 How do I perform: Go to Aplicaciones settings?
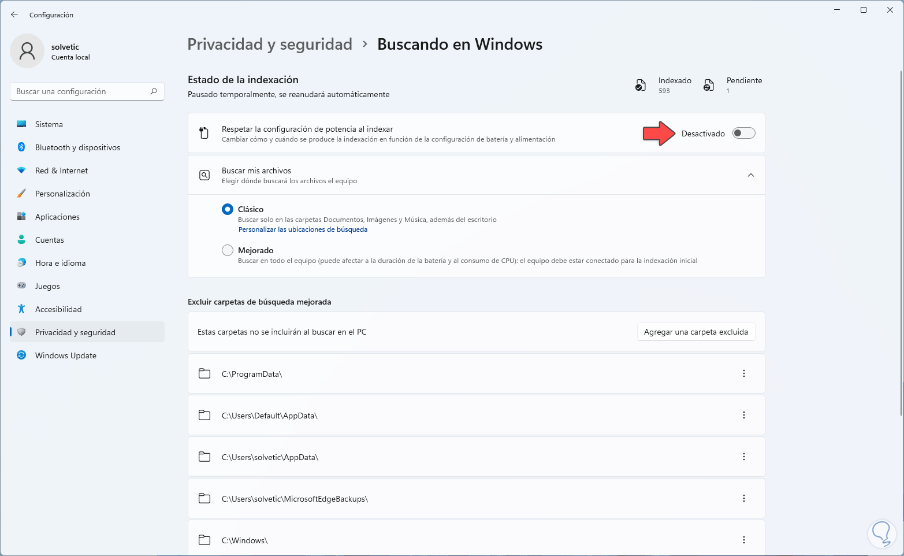(57, 217)
